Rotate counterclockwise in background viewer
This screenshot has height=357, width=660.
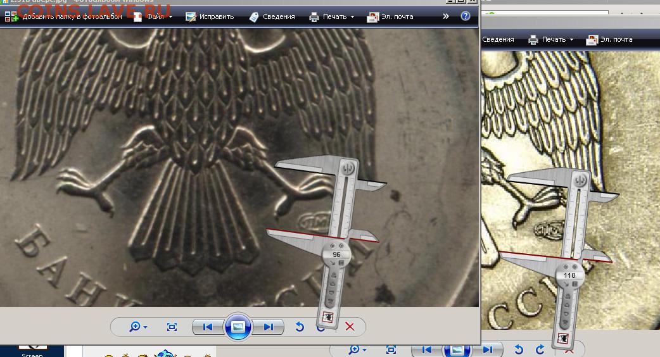(x=519, y=349)
